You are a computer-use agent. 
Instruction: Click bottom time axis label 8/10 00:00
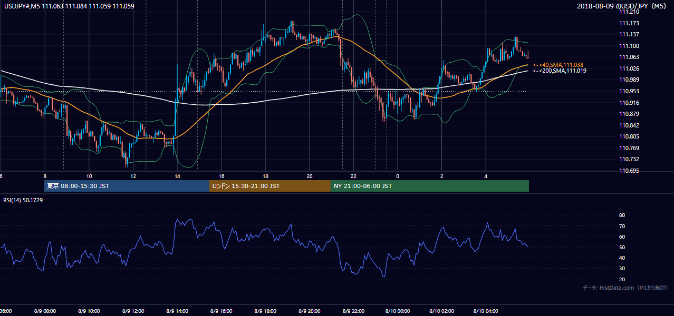click(x=398, y=311)
